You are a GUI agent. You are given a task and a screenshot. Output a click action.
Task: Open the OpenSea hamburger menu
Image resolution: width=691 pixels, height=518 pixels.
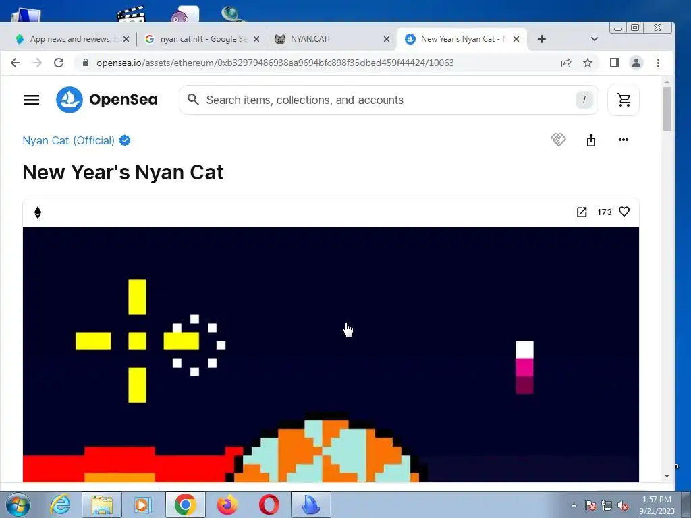tap(32, 100)
